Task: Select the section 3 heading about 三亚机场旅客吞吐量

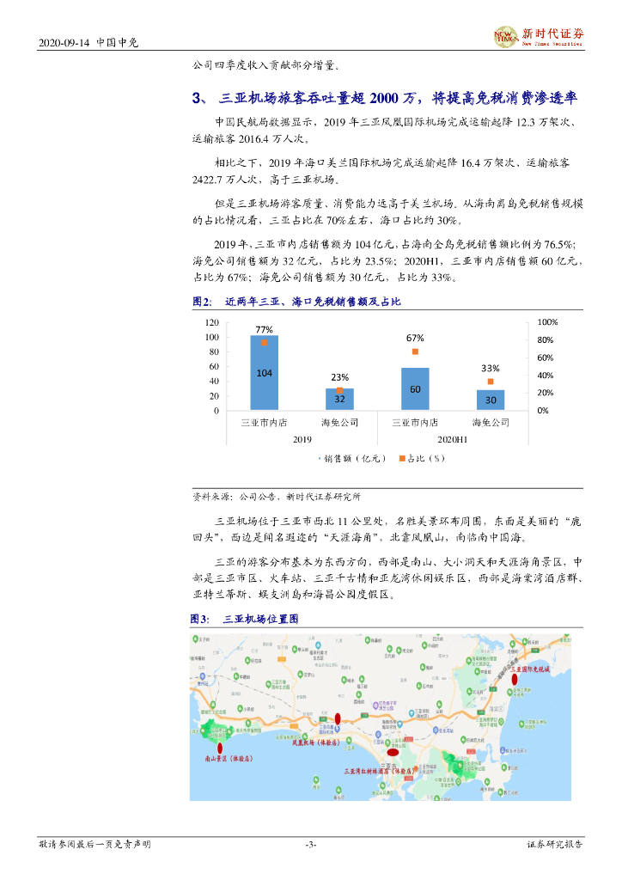Action: 385,98
